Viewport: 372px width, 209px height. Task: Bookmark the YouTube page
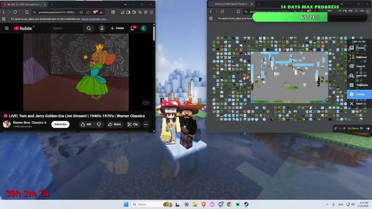pos(27,12)
